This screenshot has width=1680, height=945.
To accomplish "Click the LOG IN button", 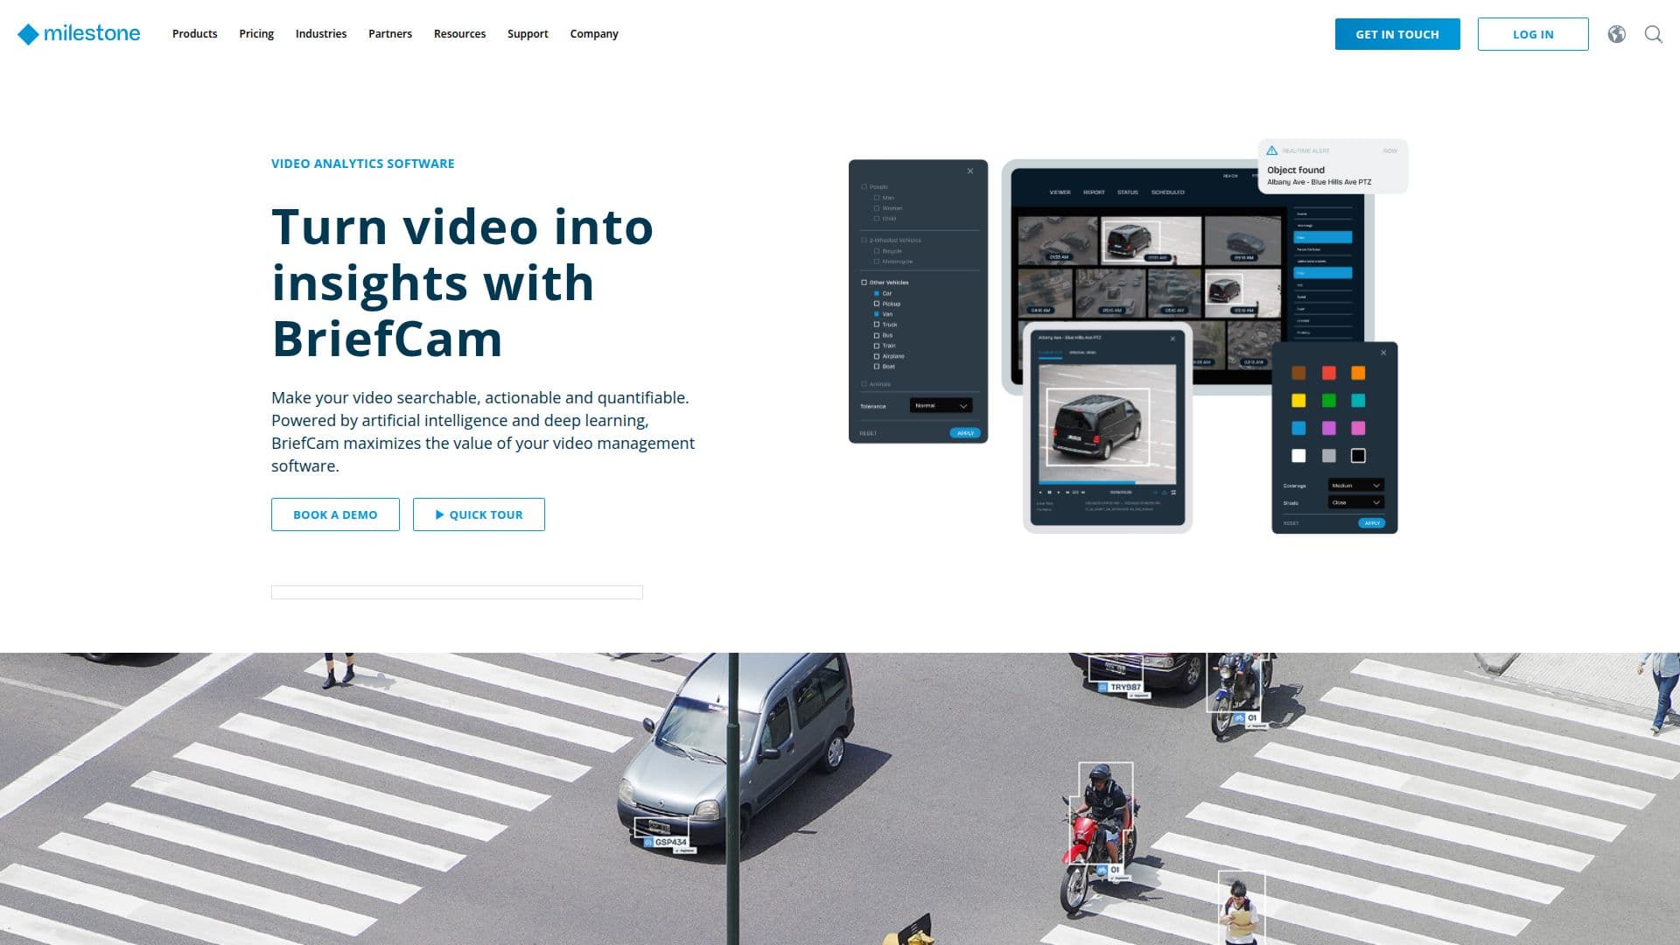I will pos(1533,34).
